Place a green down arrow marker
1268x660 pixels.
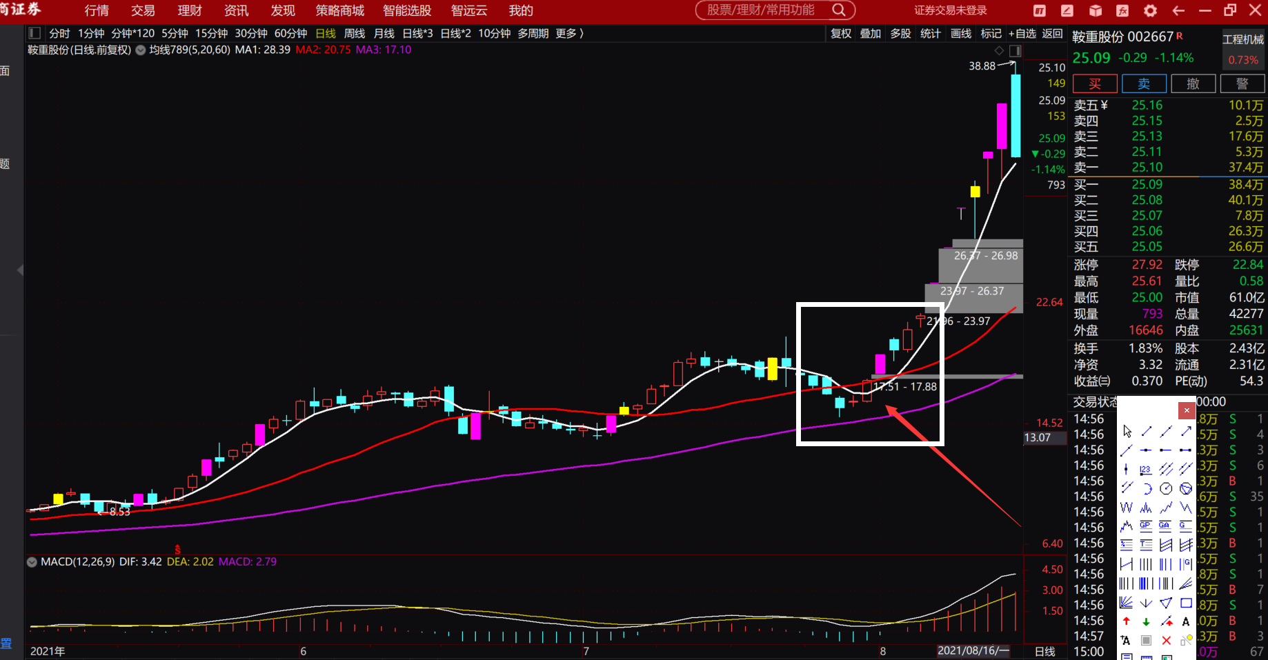[x=1146, y=621]
